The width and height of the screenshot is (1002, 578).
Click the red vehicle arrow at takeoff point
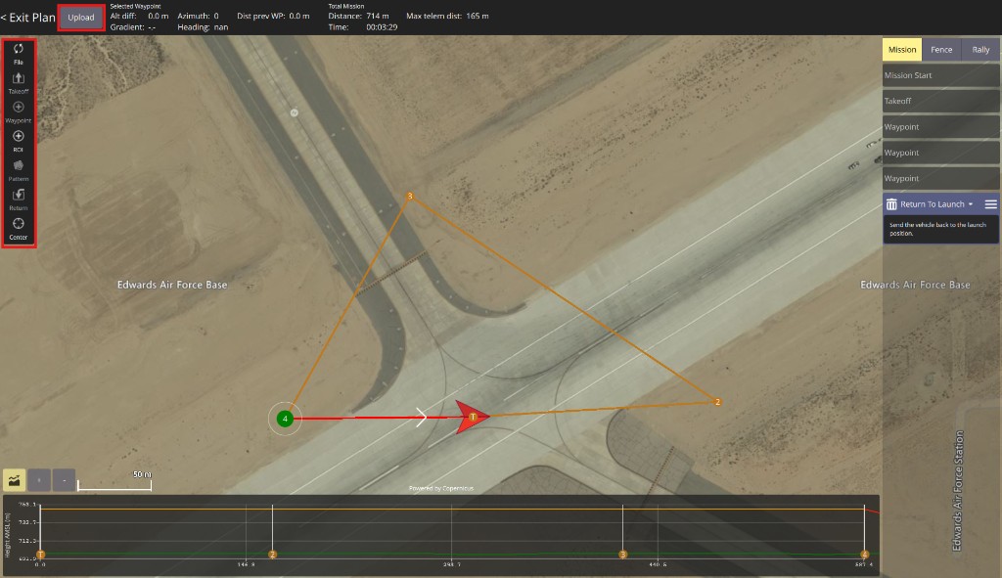pyautogui.click(x=473, y=417)
